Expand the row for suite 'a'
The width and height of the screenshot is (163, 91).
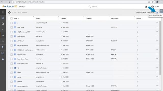[157, 22]
